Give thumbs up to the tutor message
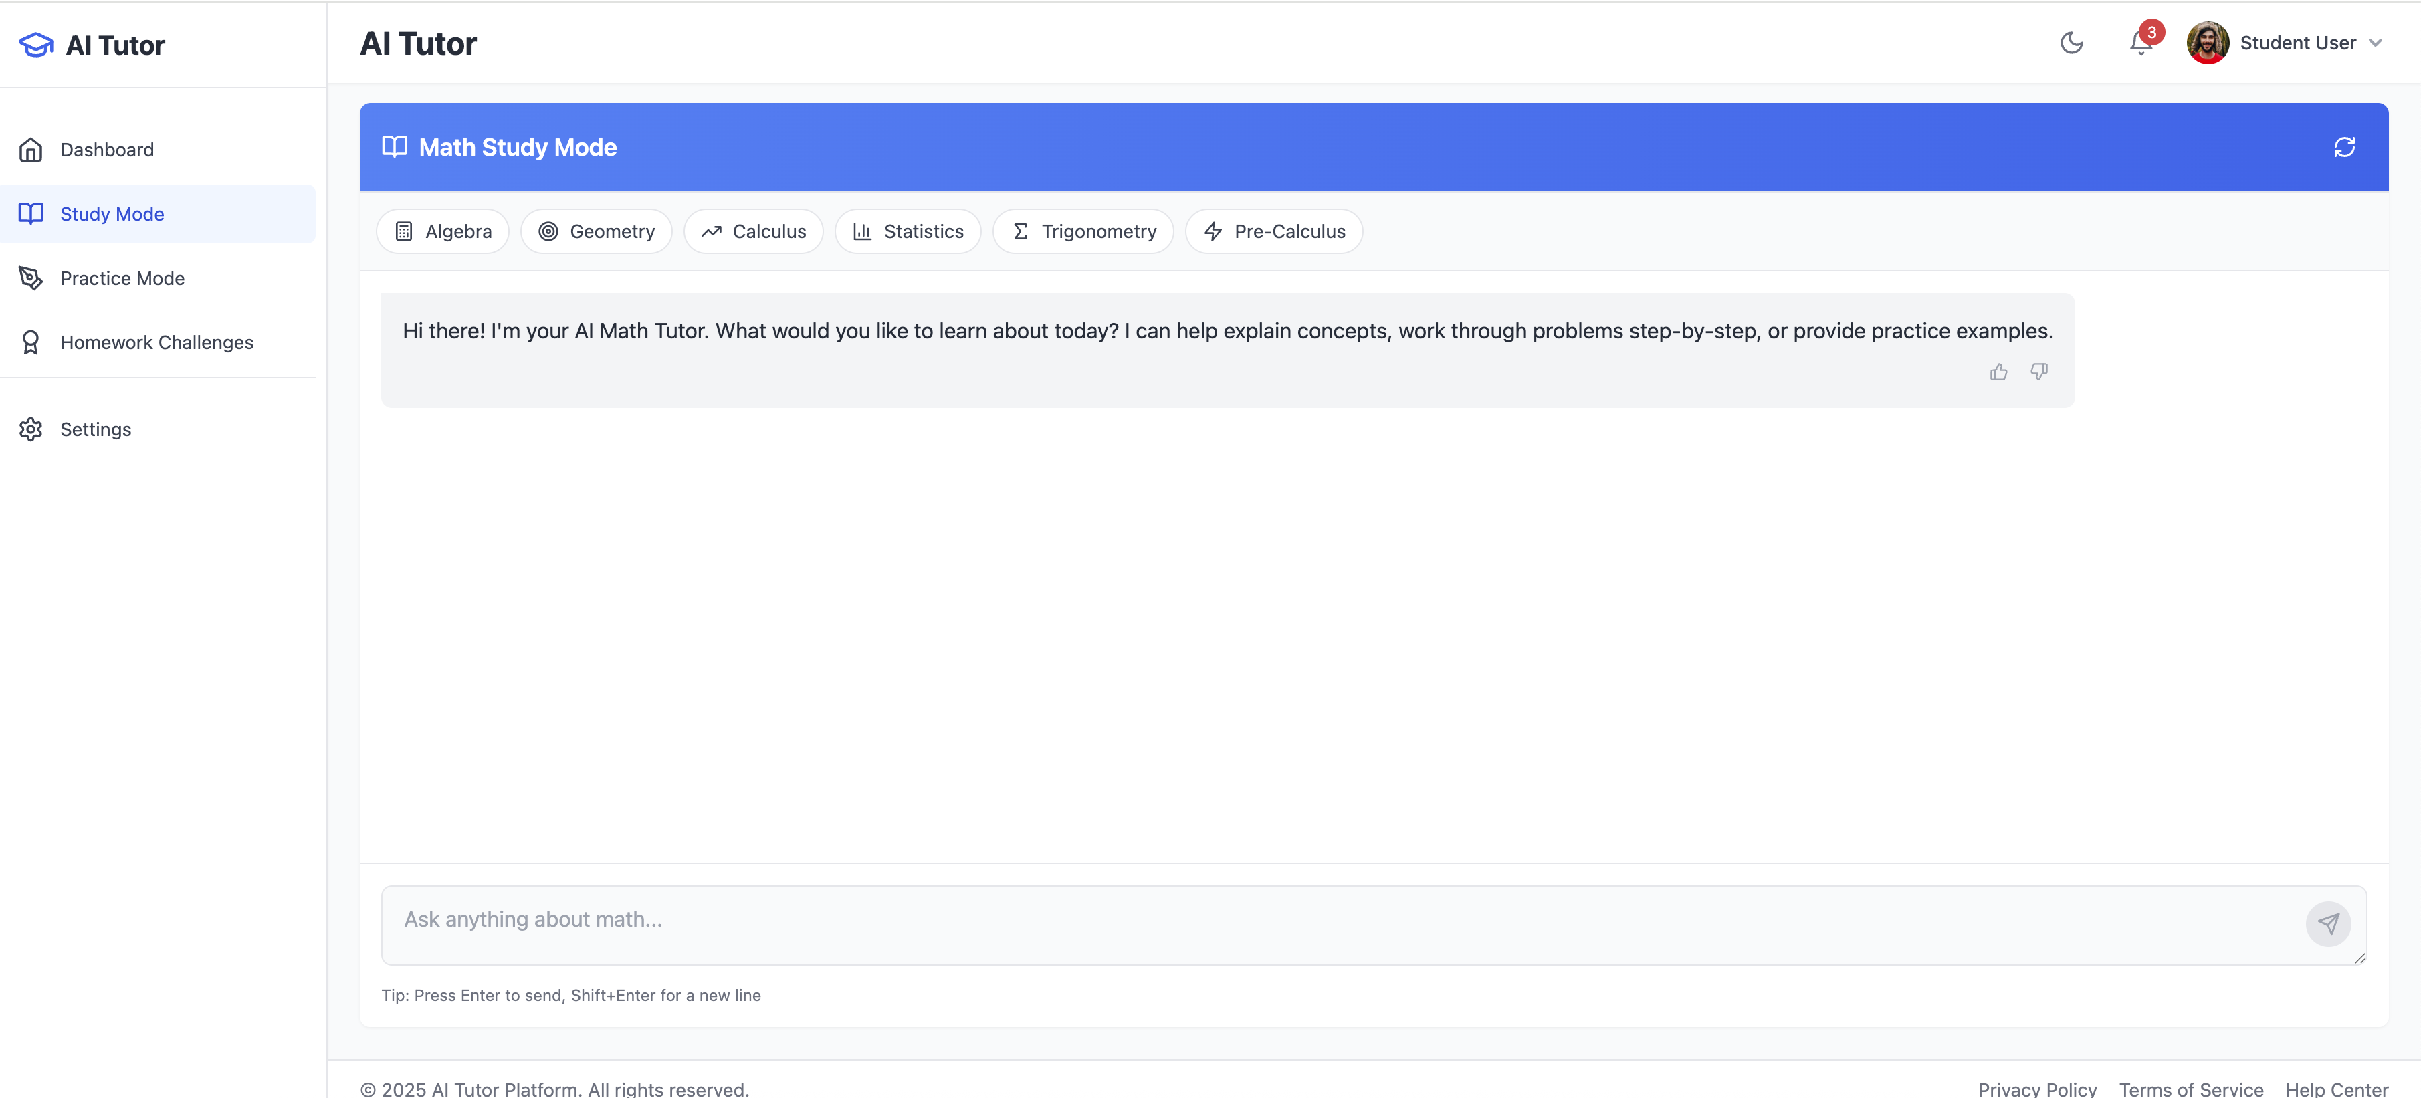The image size is (2421, 1098). (x=1999, y=372)
